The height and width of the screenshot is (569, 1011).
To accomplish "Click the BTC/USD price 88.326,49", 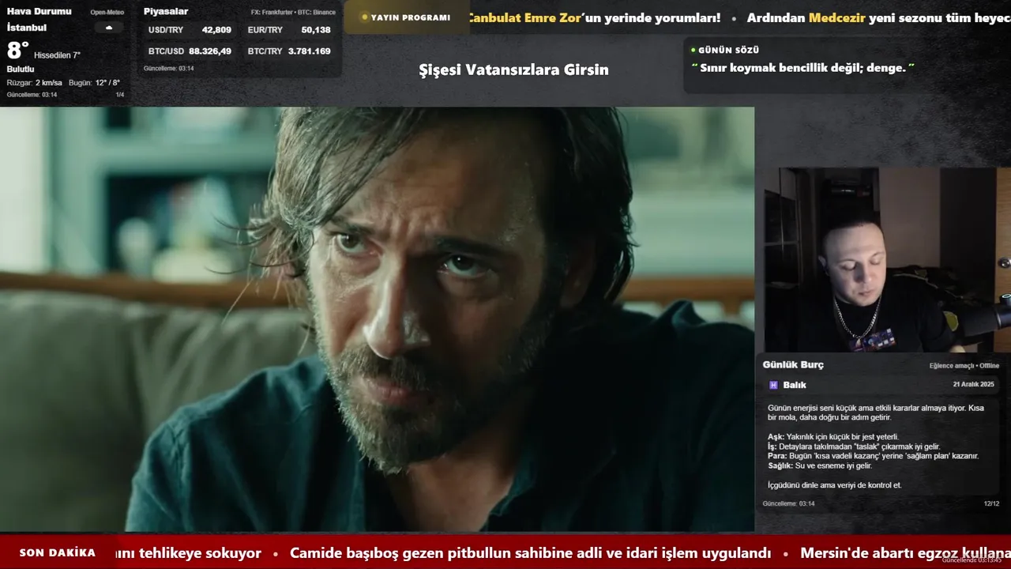I will (x=210, y=51).
